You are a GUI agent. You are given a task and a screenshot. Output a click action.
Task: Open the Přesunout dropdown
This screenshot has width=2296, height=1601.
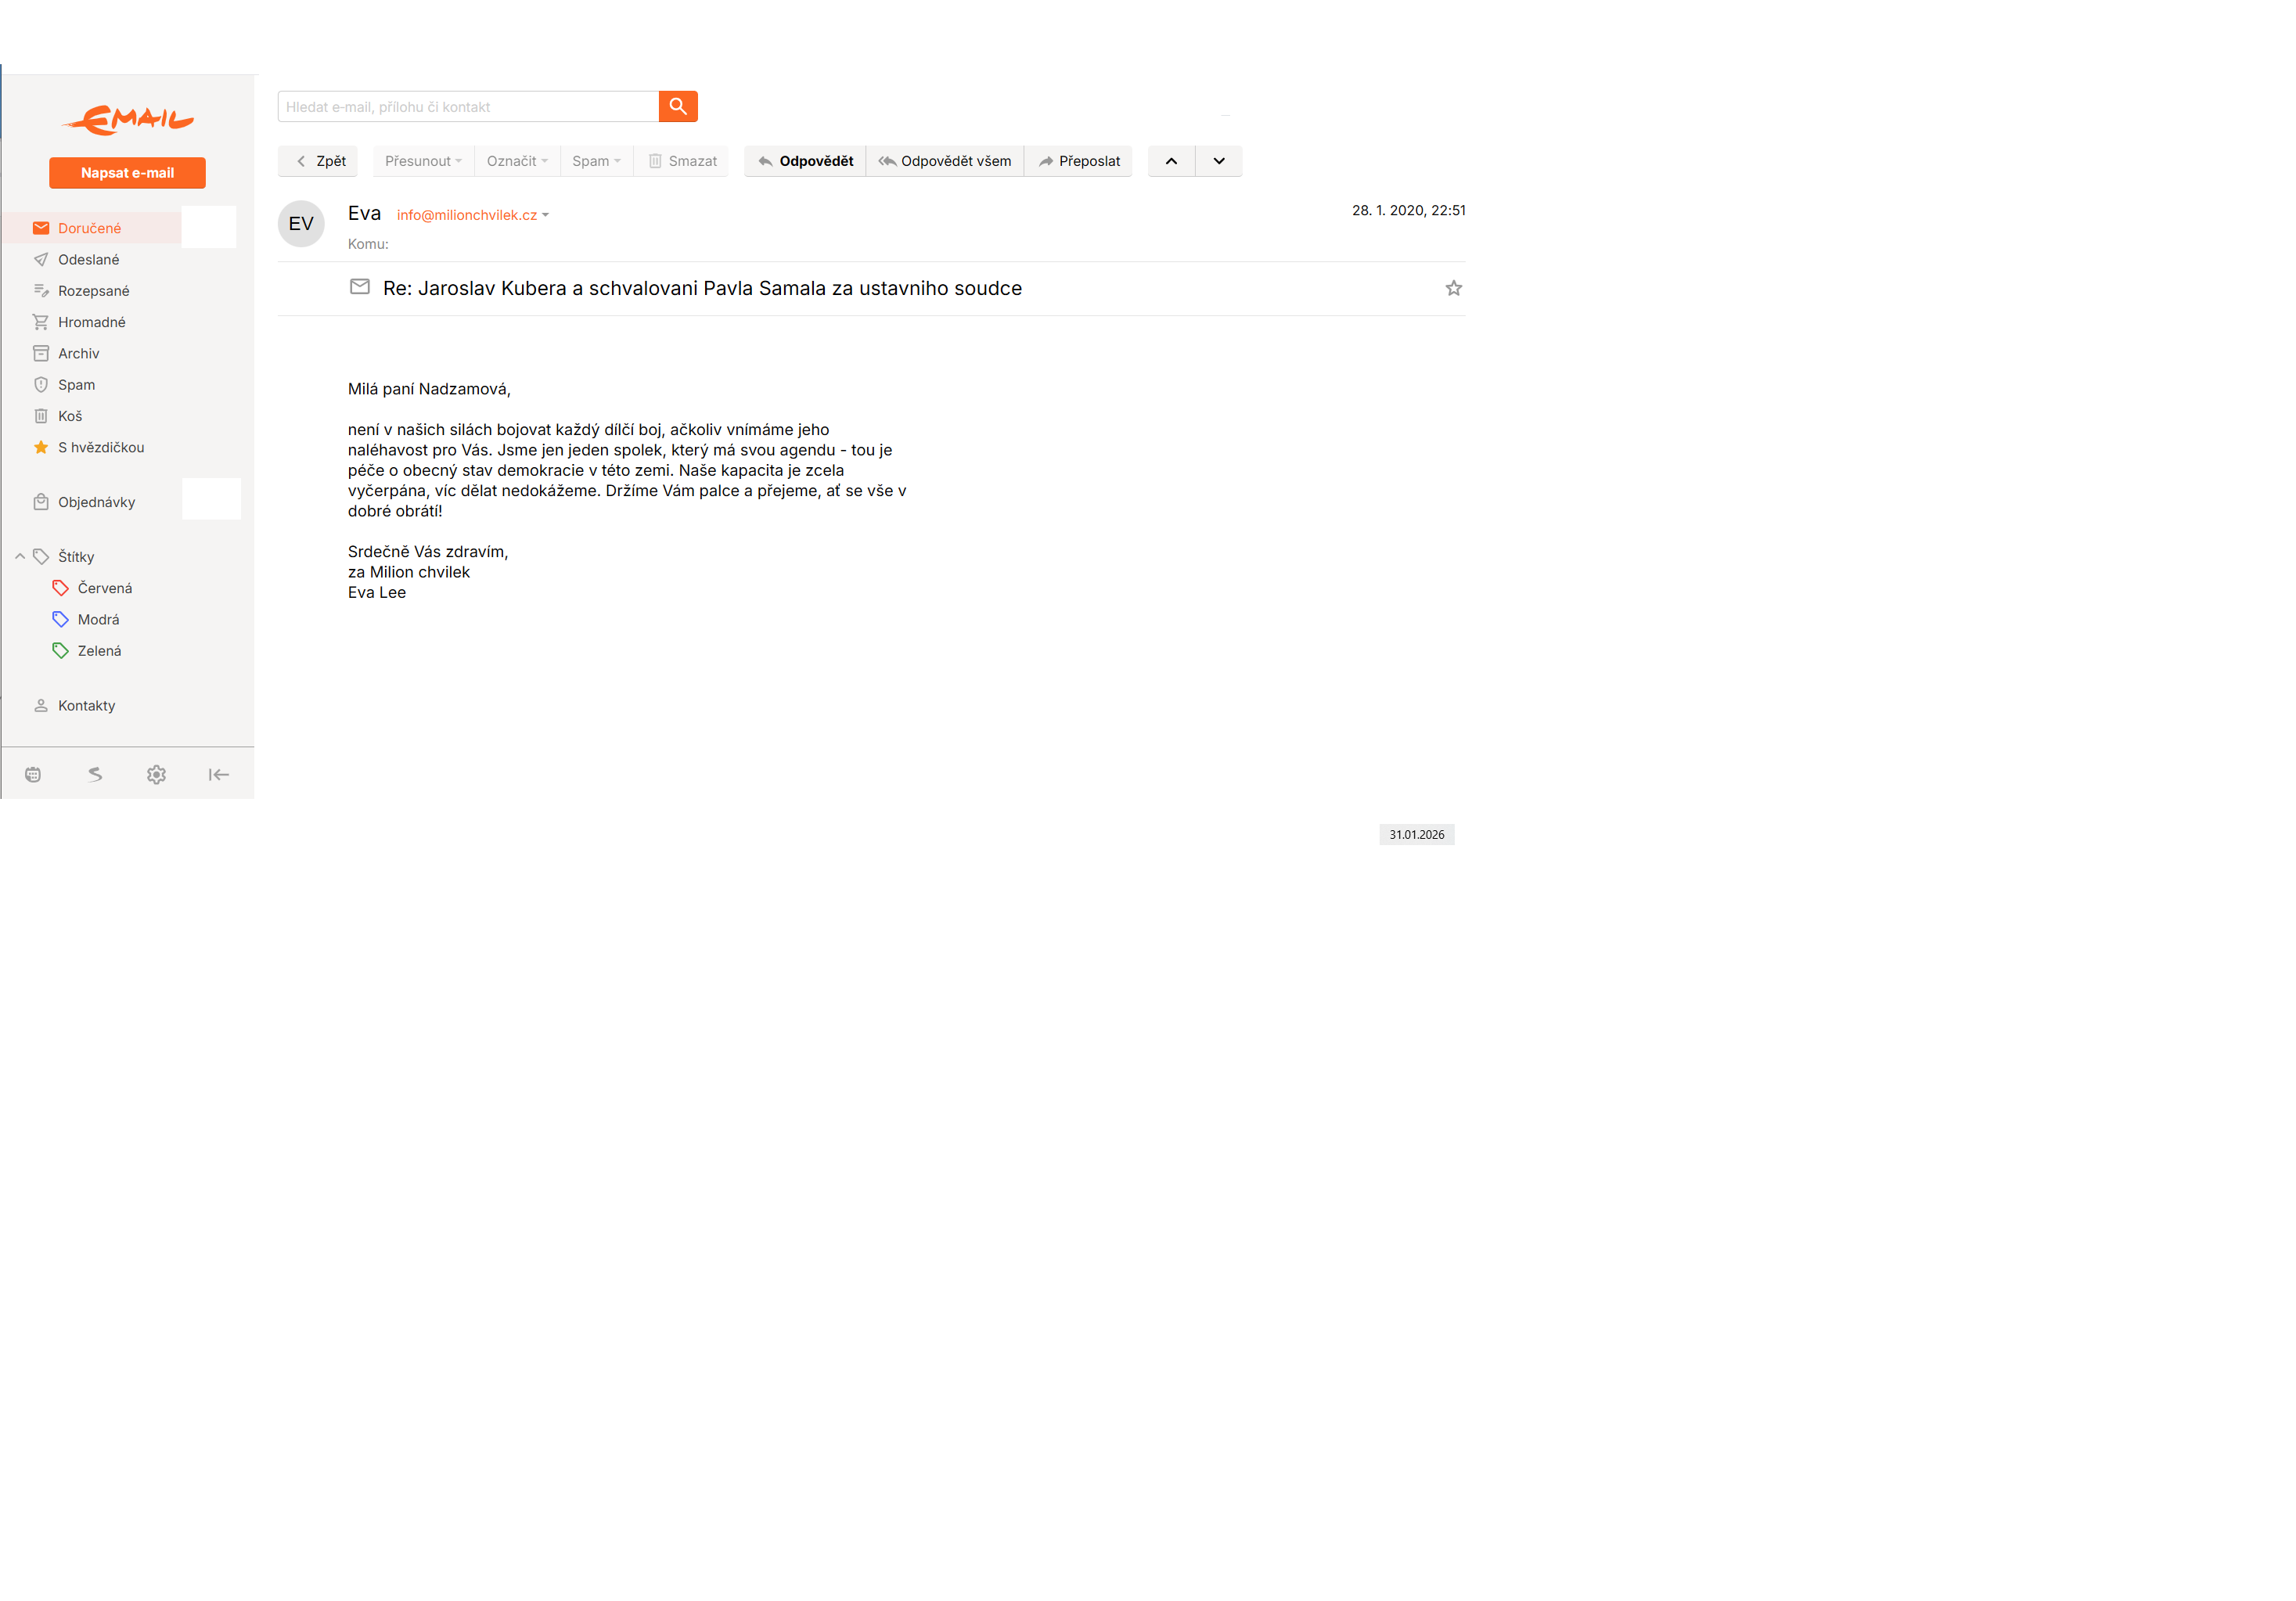click(423, 161)
